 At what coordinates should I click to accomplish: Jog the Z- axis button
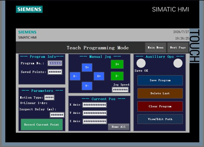coord(117,76)
